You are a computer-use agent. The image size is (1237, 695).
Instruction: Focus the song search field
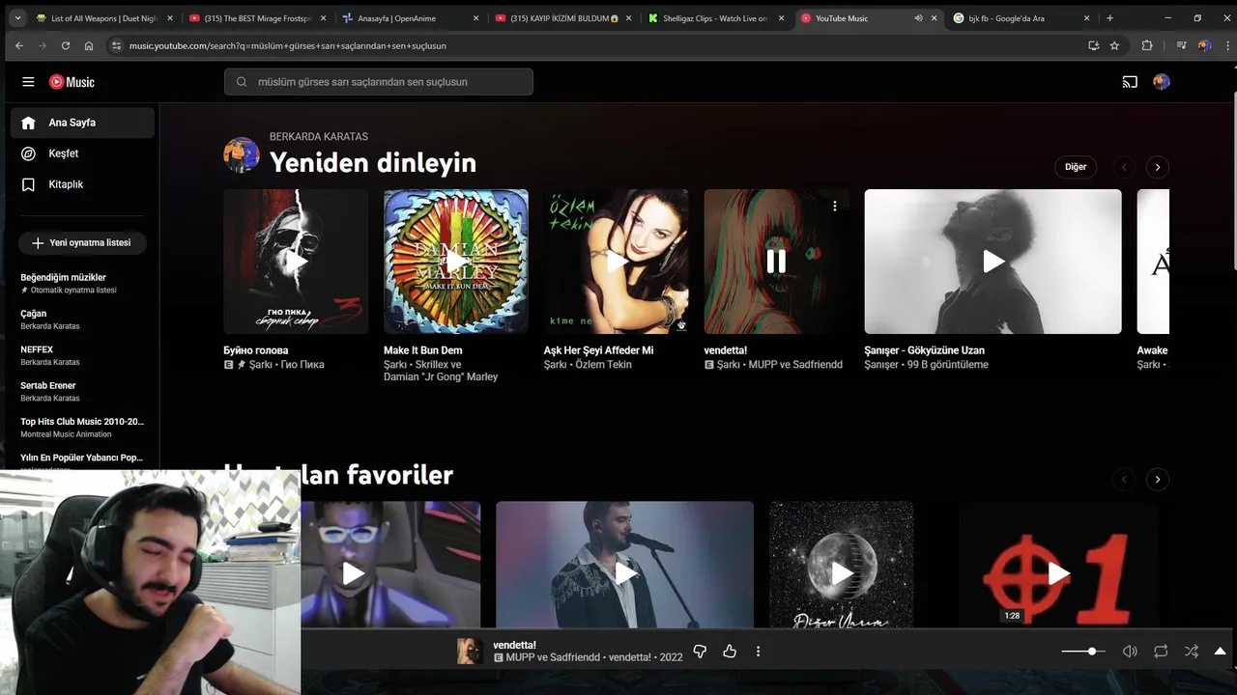(x=379, y=82)
